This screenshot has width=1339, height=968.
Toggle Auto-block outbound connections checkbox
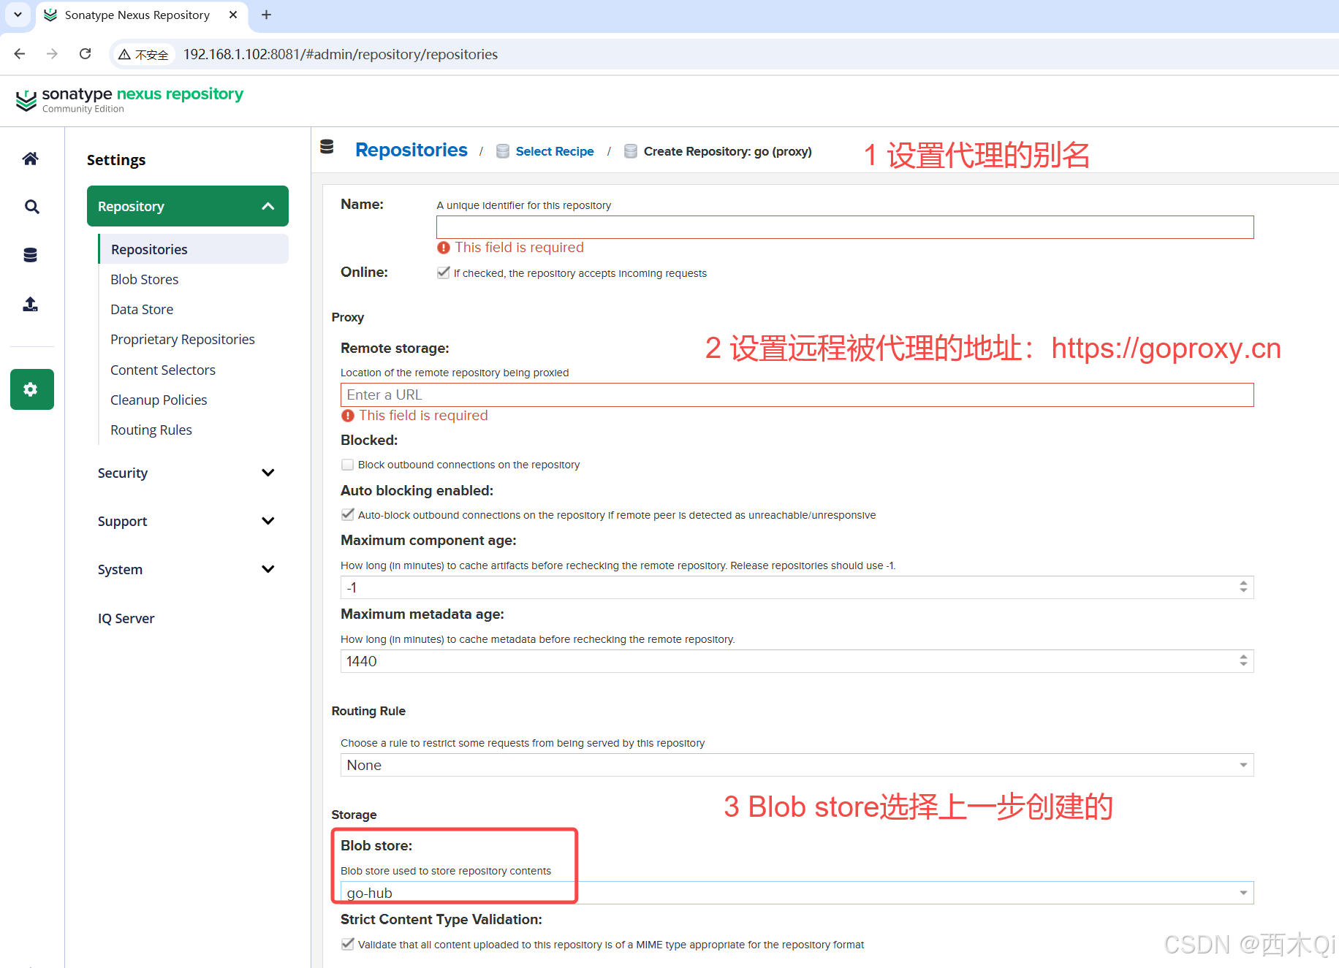[348, 514]
